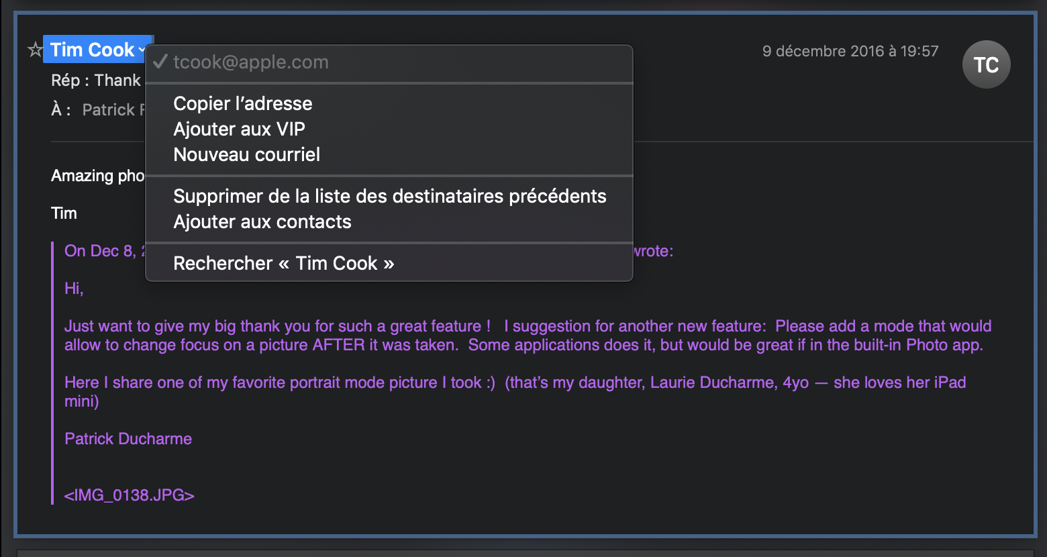Toggle the star flag beside Tim Cook
The image size is (1047, 557).
click(x=34, y=50)
